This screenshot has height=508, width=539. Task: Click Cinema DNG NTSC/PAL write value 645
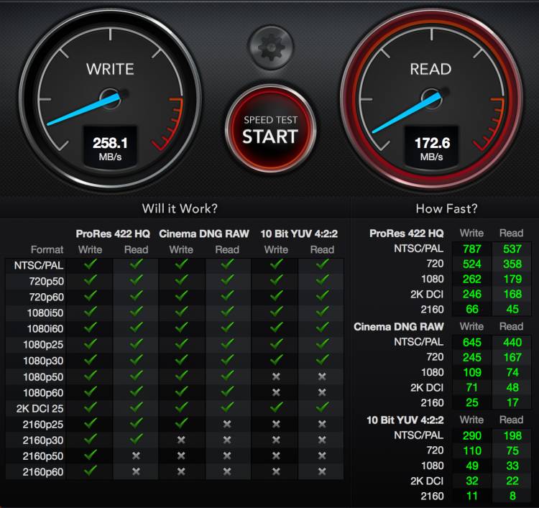(472, 342)
